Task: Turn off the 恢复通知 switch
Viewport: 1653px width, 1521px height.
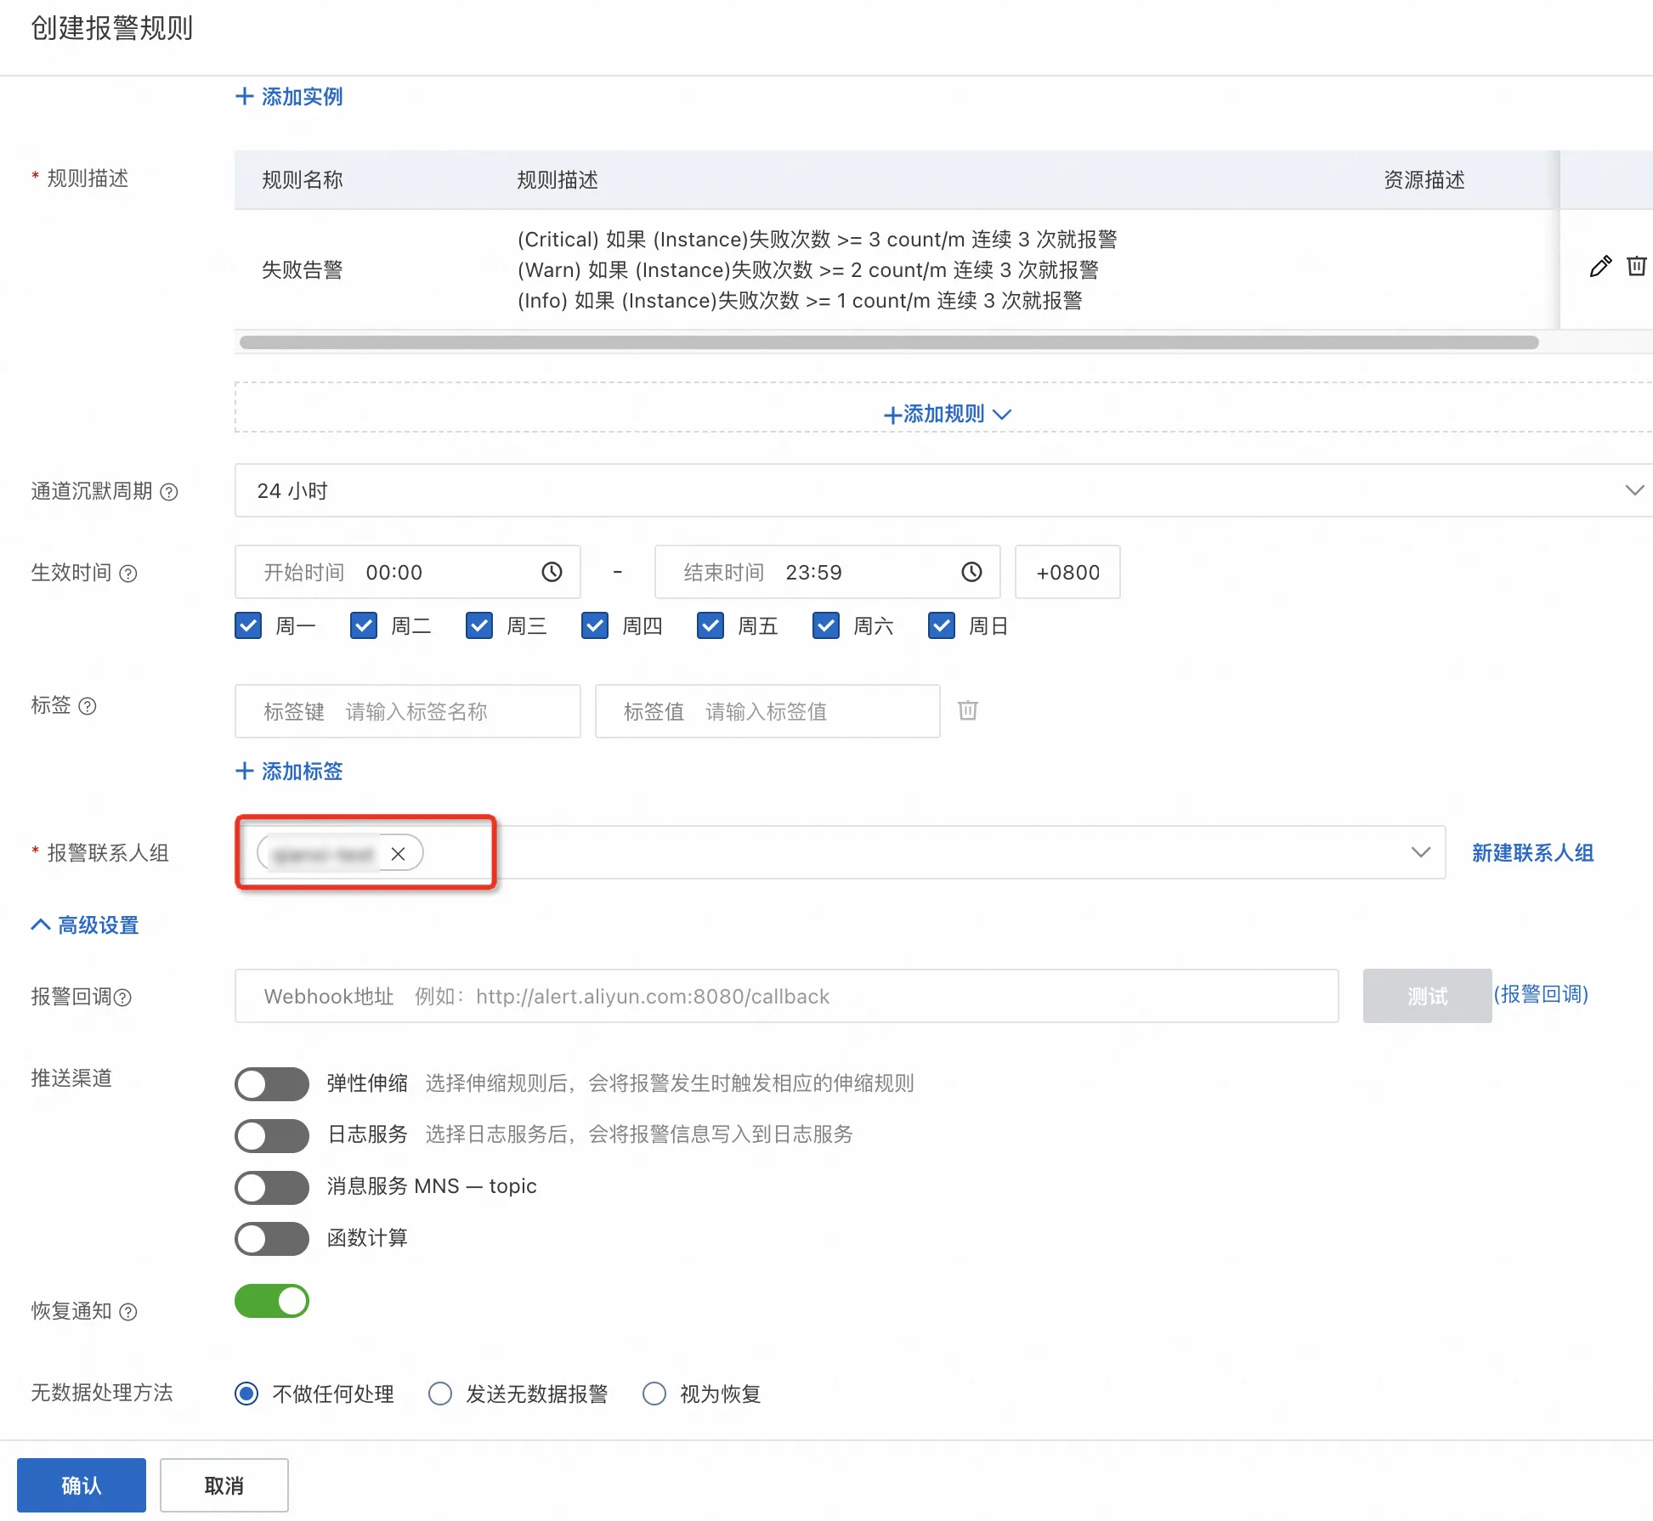Action: [x=272, y=1301]
